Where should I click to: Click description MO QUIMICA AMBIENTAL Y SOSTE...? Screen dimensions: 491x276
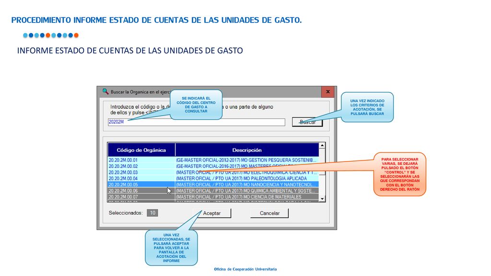point(247,191)
